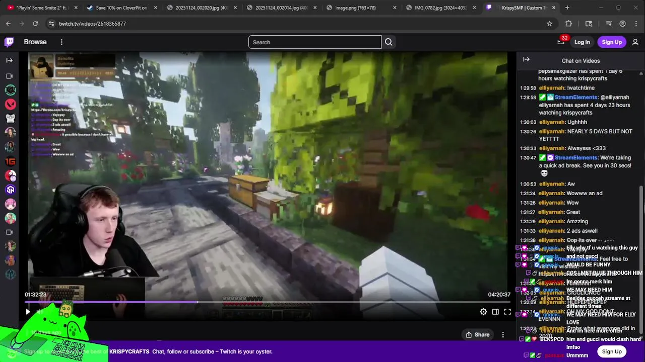Collapse the Chat on Videos panel
Image resolution: width=645 pixels, height=362 pixels.
tap(526, 60)
